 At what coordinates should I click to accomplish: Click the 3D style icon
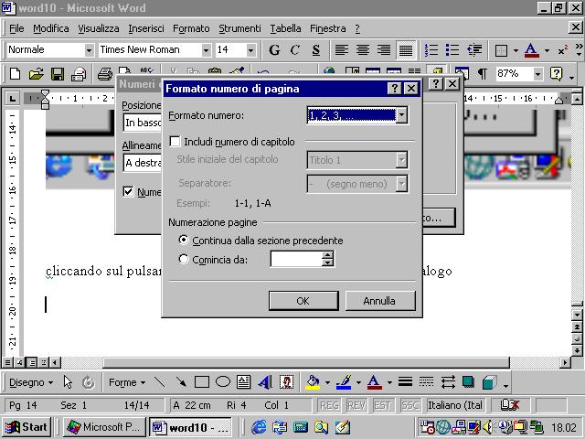[490, 382]
